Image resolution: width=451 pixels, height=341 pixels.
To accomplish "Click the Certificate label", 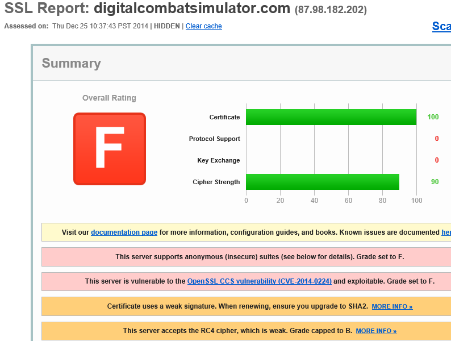I will click(x=224, y=117).
